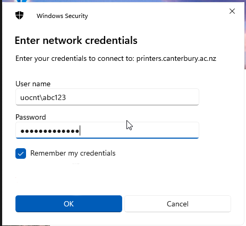Focus the Password input field
The image size is (246, 226).
click(107, 130)
